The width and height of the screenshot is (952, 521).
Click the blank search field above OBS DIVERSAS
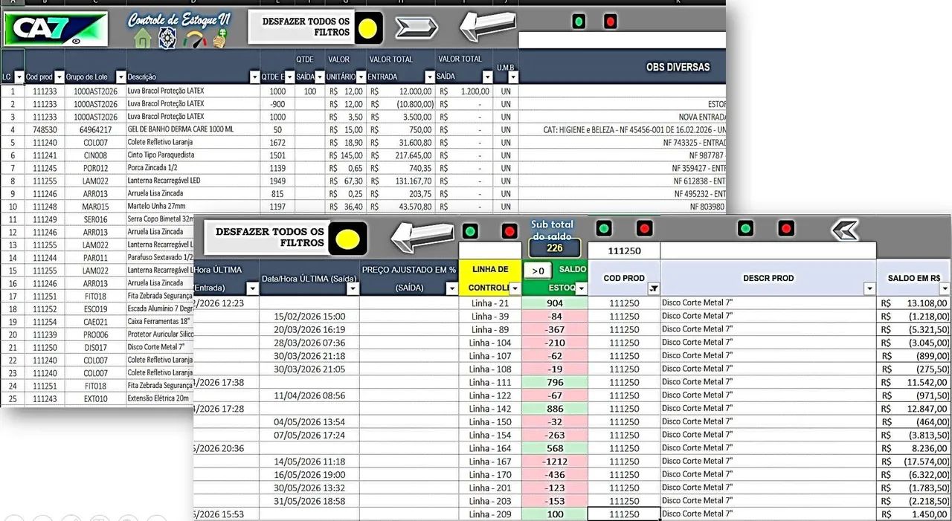[x=622, y=40]
